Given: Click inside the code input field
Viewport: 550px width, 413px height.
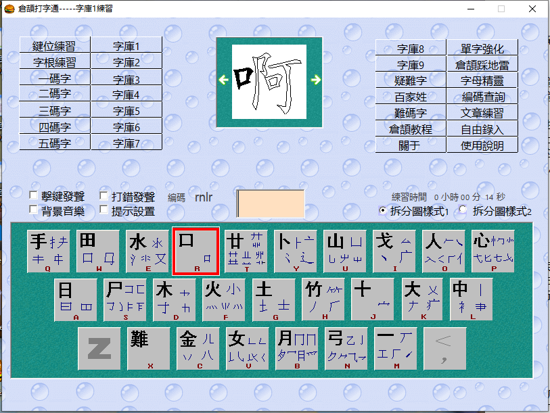Looking at the screenshot, I should [x=271, y=203].
